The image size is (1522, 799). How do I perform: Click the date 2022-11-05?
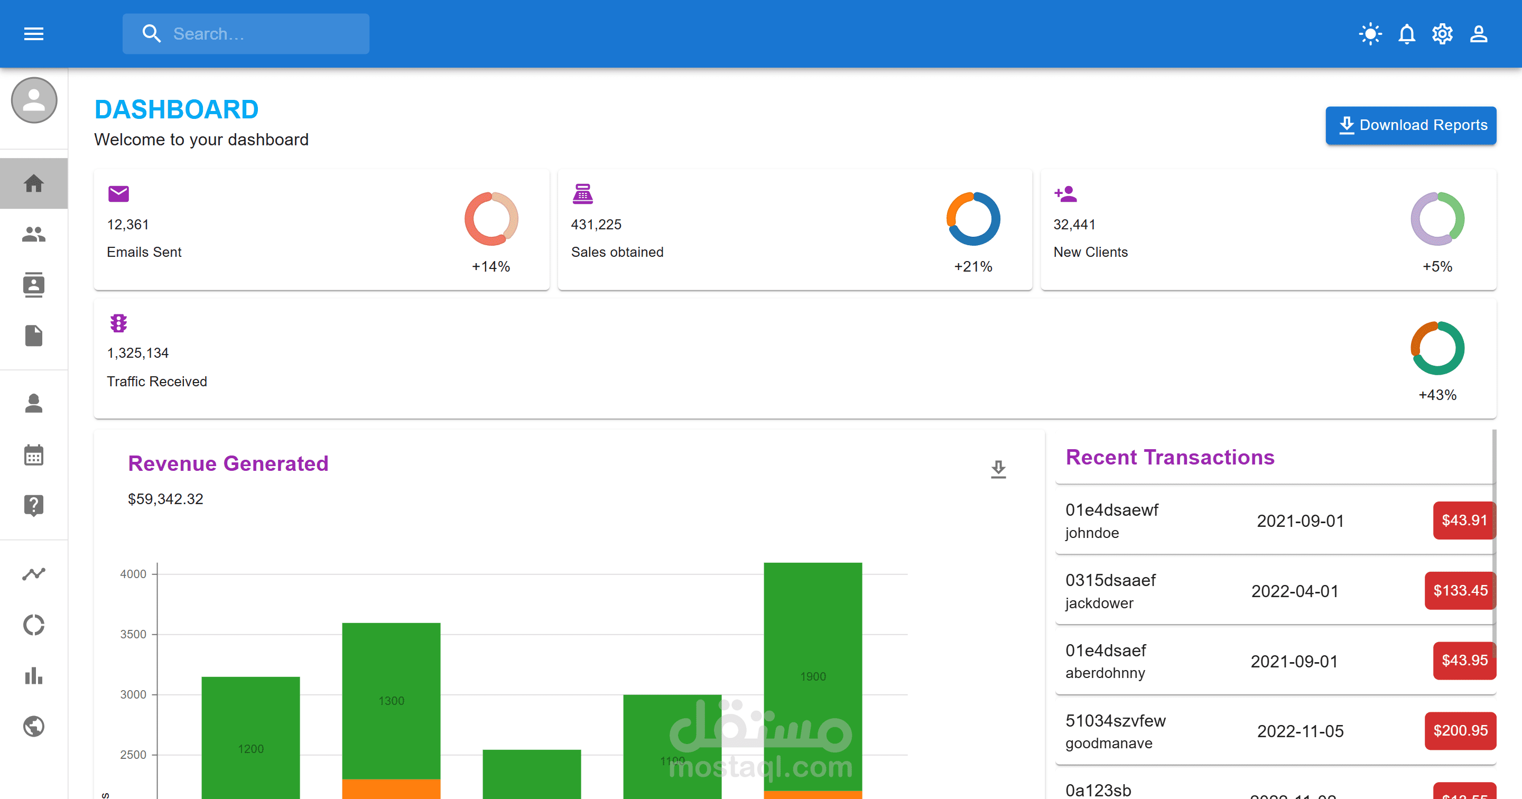click(x=1300, y=732)
